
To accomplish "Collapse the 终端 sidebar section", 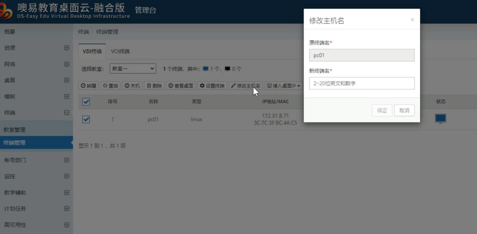I will pos(67,113).
